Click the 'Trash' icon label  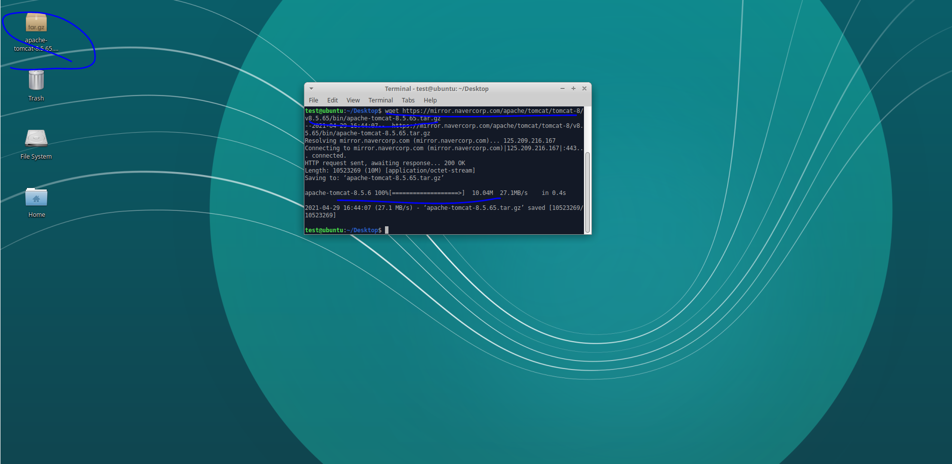[36, 98]
